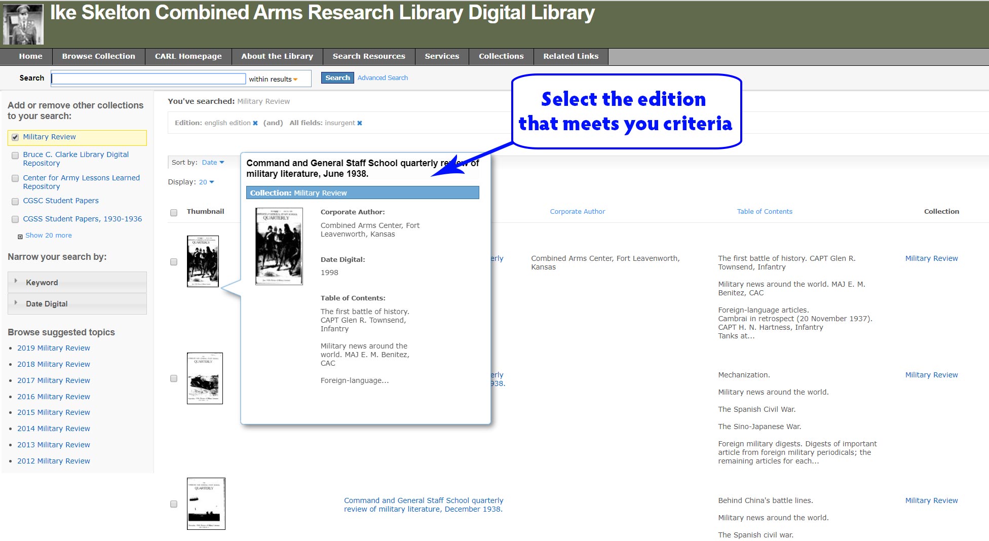Screen dimensions: 989x541
Task: Open About the Library menu
Action: [277, 56]
